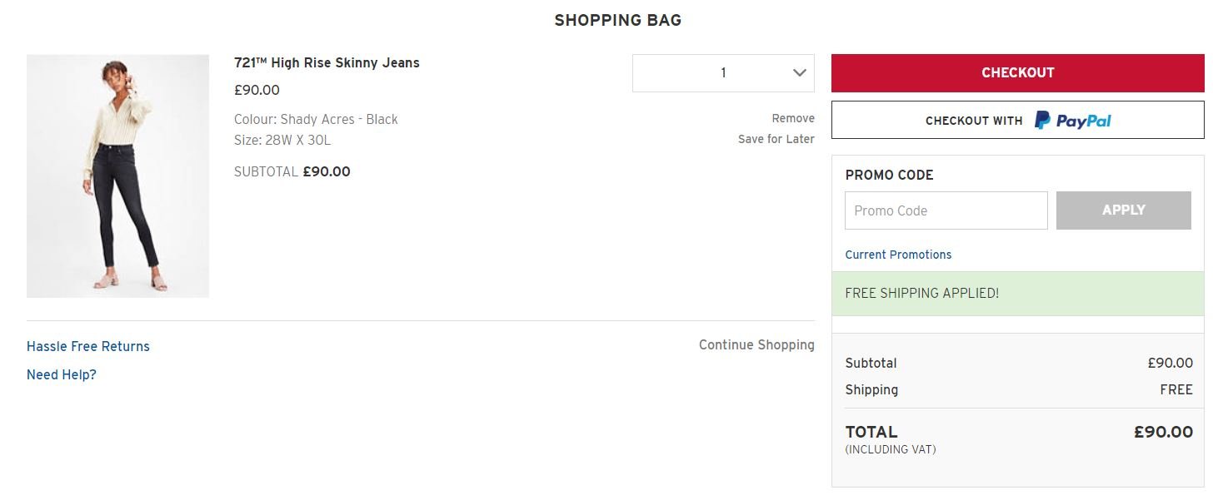Open the 721 High Rise Skinny Jeans title

(327, 62)
